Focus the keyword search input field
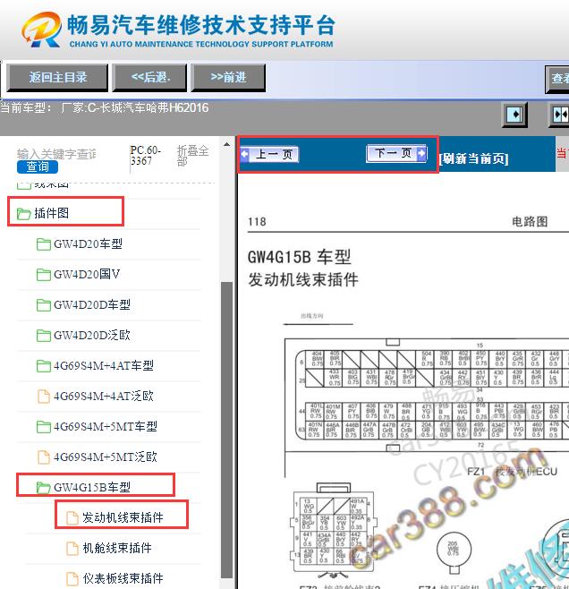This screenshot has width=569, height=589. (56, 154)
